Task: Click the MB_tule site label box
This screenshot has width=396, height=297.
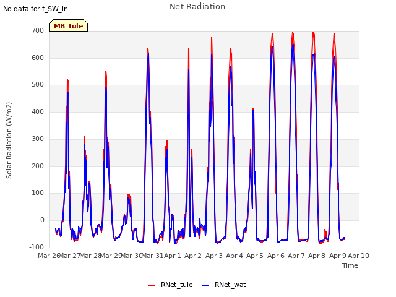Action: click(69, 25)
